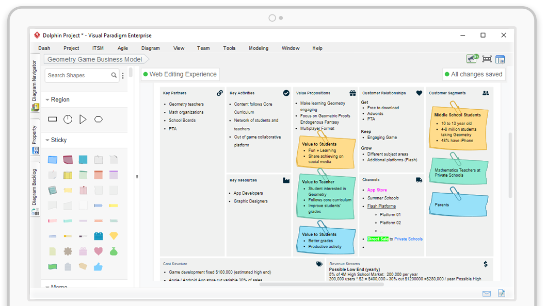Click the App Store link in Channels
The width and height of the screenshot is (546, 306).
tap(377, 190)
